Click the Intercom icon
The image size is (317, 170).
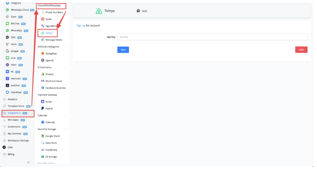(8, 78)
